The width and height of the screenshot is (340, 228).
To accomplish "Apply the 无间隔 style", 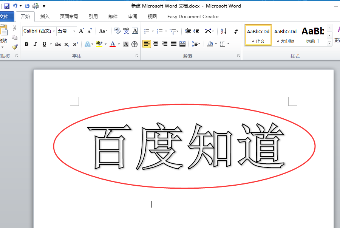I will pyautogui.click(x=285, y=35).
